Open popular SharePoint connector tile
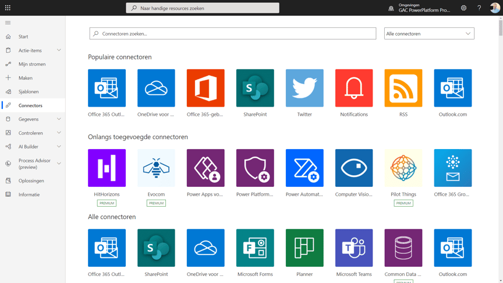Viewport: 503px width, 283px height. click(x=255, y=88)
